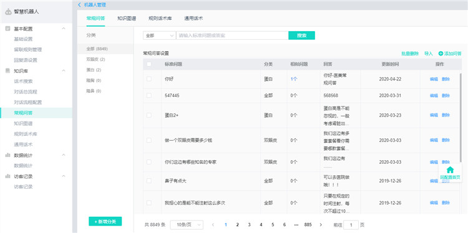Go to previous page arrow in pagination
Image resolution: width=468 pixels, height=233 pixels.
click(213, 225)
